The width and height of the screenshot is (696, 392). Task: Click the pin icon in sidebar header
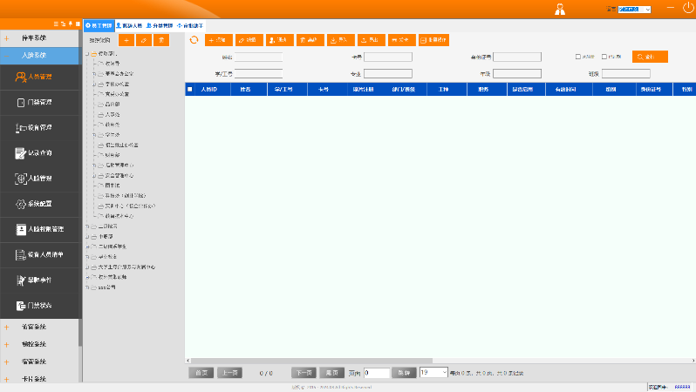click(x=71, y=24)
